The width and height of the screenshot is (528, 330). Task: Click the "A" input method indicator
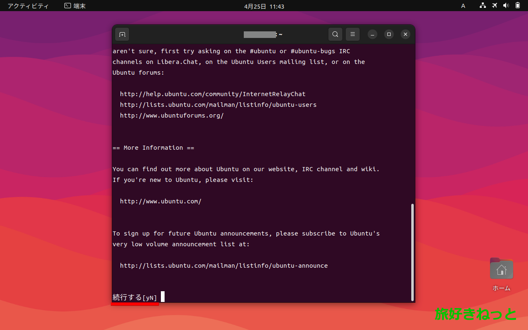pos(463,6)
